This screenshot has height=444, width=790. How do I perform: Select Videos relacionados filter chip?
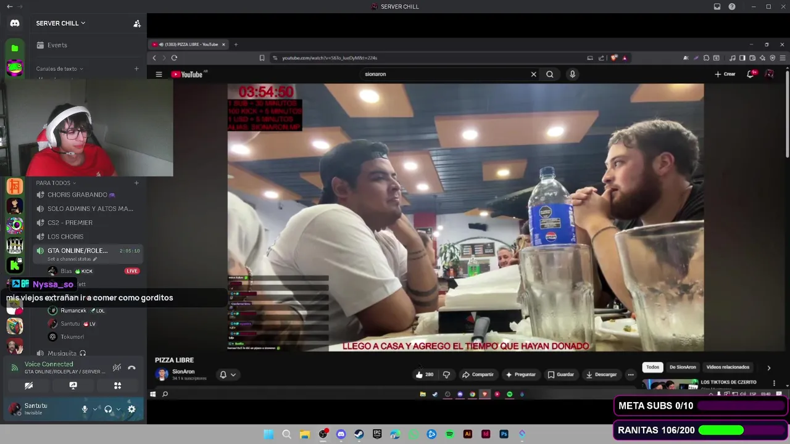coord(728,367)
